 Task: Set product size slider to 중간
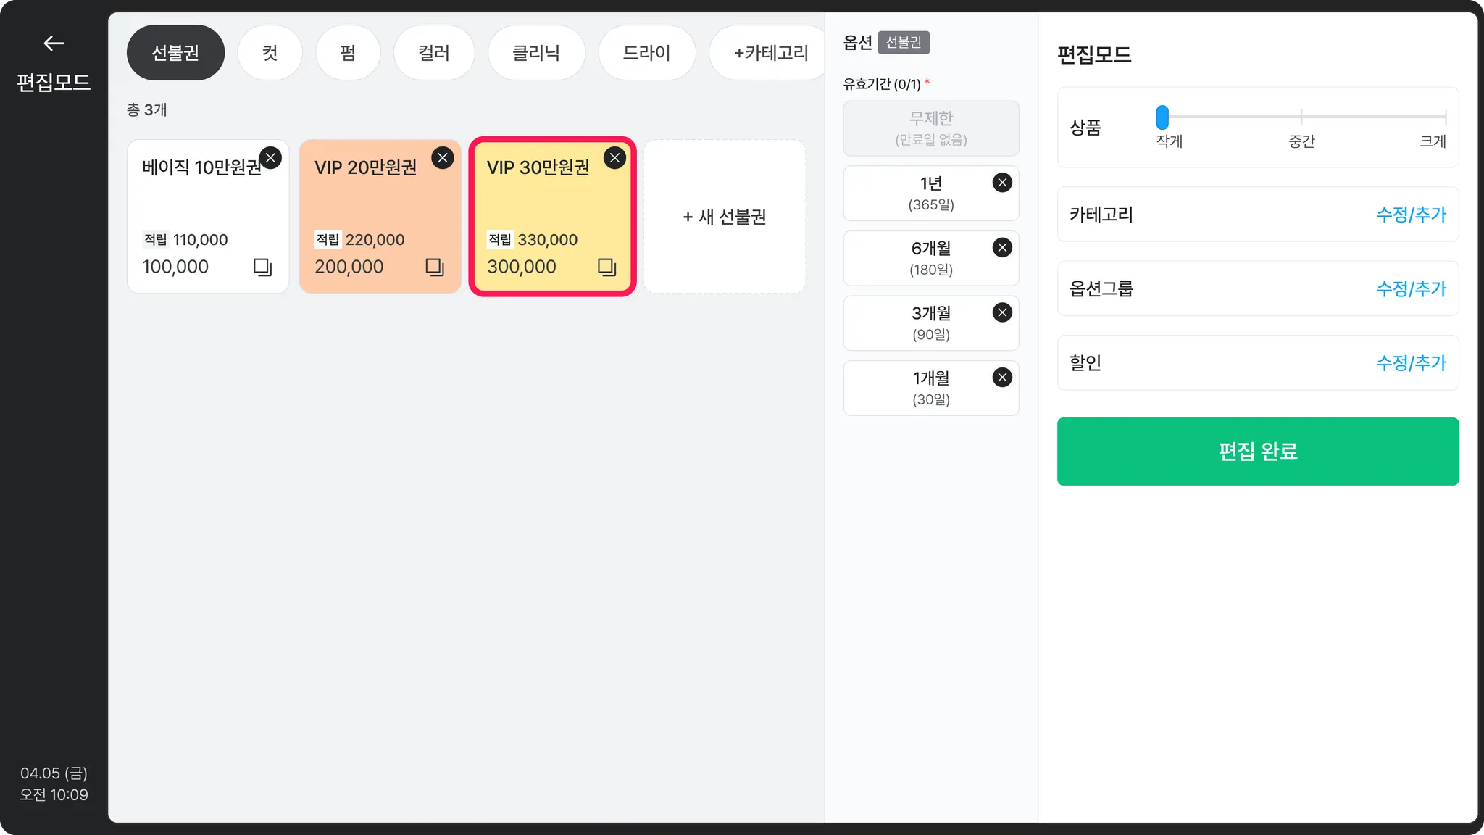coord(1301,117)
